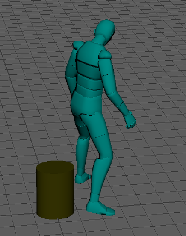Click the mannequin's clenched right fist

130,121
